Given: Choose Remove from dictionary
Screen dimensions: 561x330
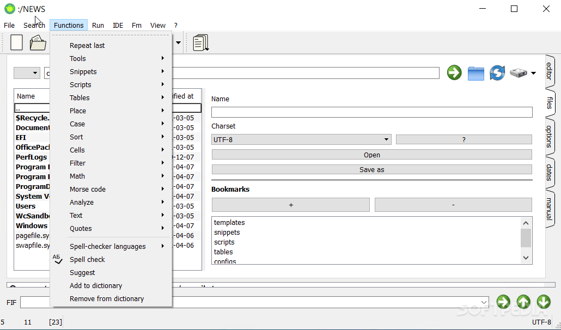Looking at the screenshot, I should click(111, 298).
